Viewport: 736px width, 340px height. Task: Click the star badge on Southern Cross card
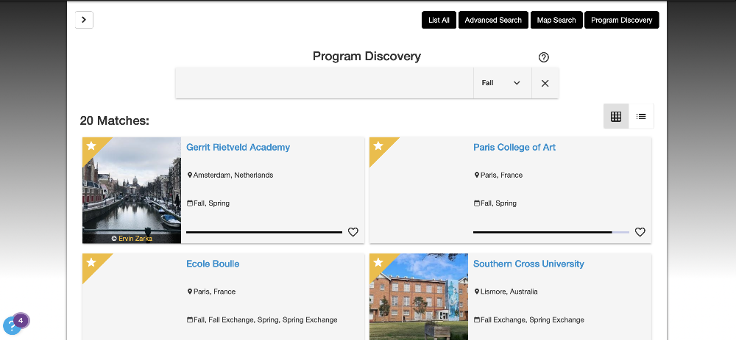[378, 263]
